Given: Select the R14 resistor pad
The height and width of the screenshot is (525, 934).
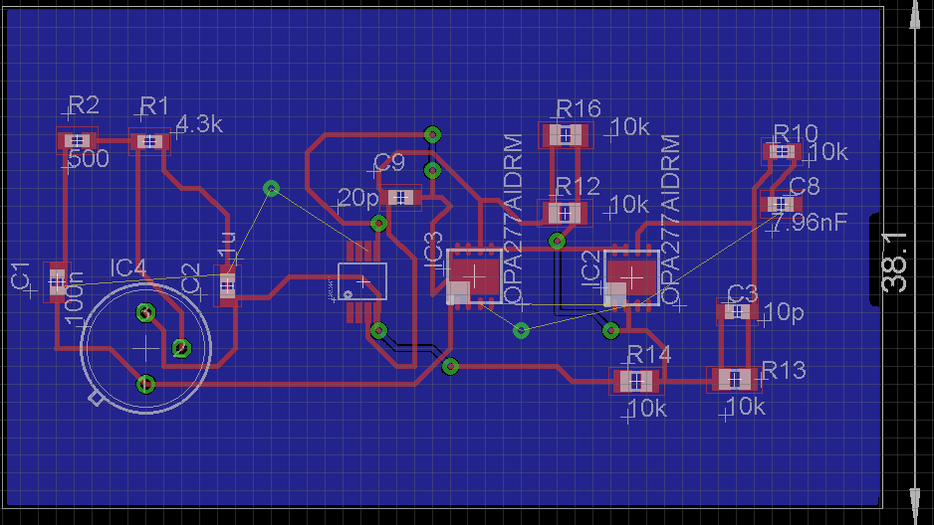Looking at the screenshot, I should tap(635, 381).
